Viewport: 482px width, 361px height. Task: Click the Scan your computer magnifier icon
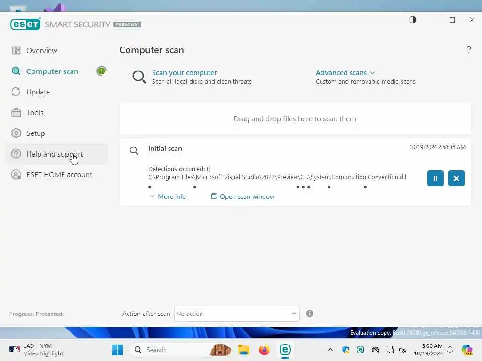(139, 77)
